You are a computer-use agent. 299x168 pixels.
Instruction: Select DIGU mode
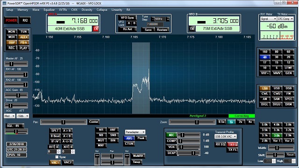point(277,104)
